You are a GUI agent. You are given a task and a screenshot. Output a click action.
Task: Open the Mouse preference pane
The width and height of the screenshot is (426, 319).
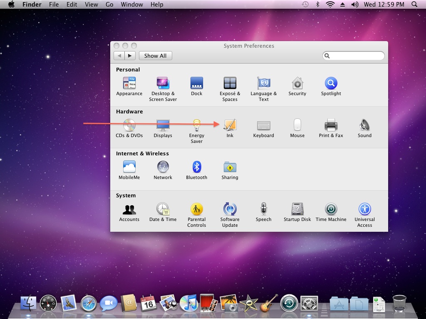coord(297,129)
